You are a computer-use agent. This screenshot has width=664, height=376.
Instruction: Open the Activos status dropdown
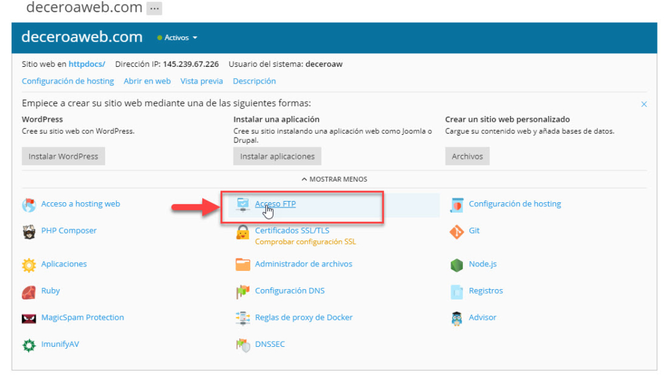tap(177, 38)
